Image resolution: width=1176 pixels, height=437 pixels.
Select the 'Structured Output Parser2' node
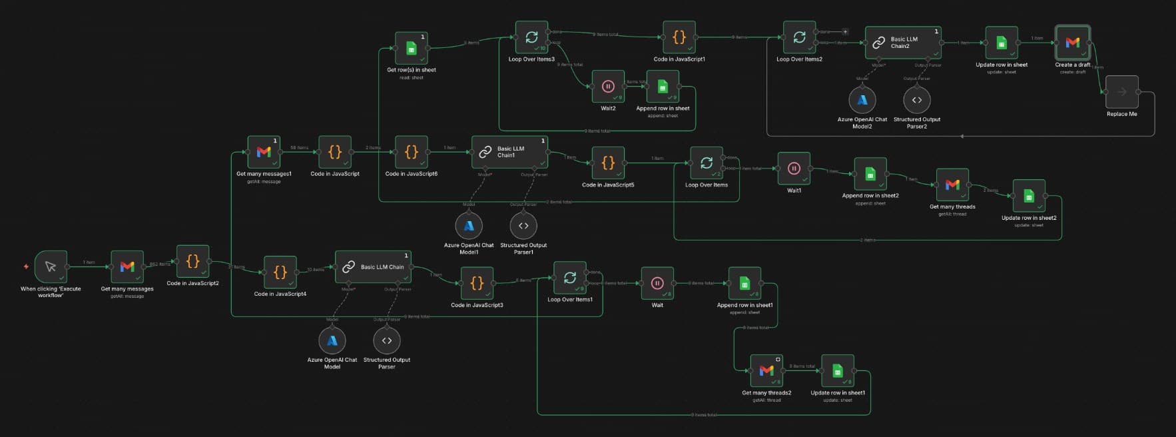click(x=917, y=100)
